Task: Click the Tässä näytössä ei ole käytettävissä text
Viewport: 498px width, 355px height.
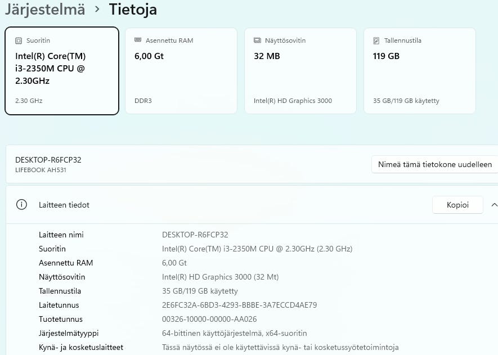Action: (280, 347)
